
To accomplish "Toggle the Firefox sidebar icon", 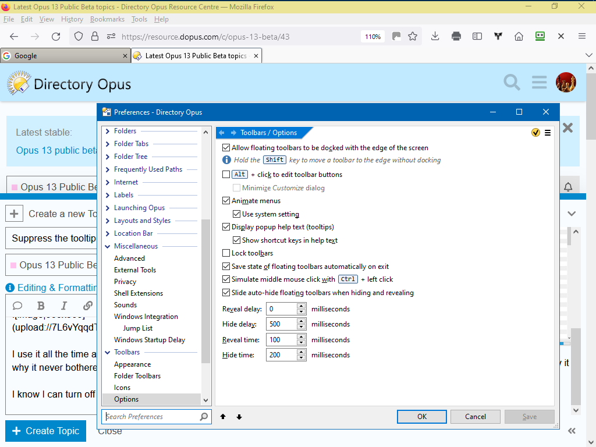I will click(x=477, y=37).
